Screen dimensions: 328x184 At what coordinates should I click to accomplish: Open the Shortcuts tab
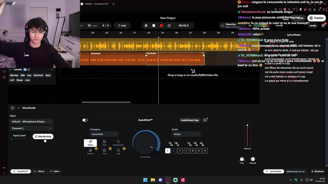(317, 171)
